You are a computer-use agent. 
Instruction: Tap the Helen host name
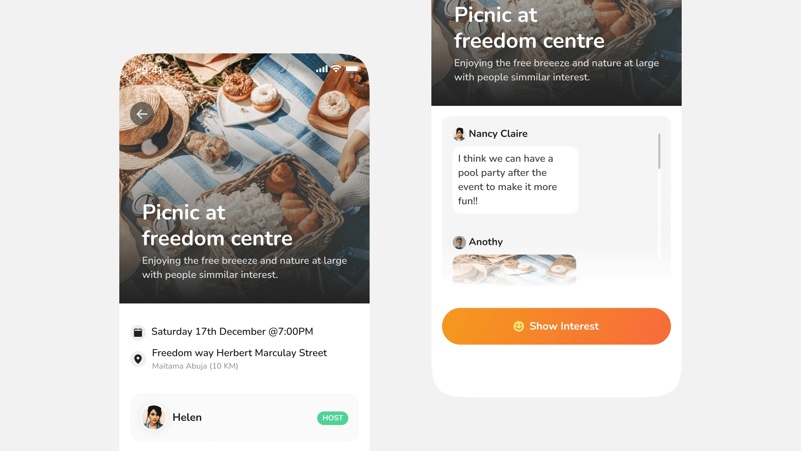click(187, 417)
